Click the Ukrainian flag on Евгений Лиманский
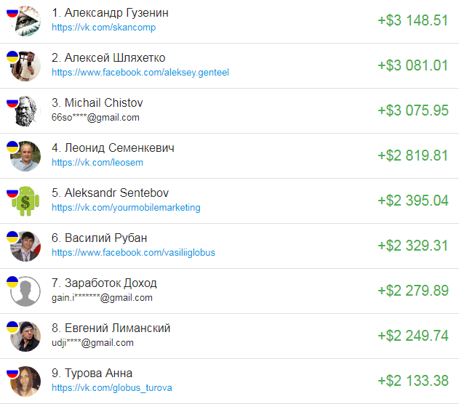Screen dimensions: 459x404 (12, 327)
